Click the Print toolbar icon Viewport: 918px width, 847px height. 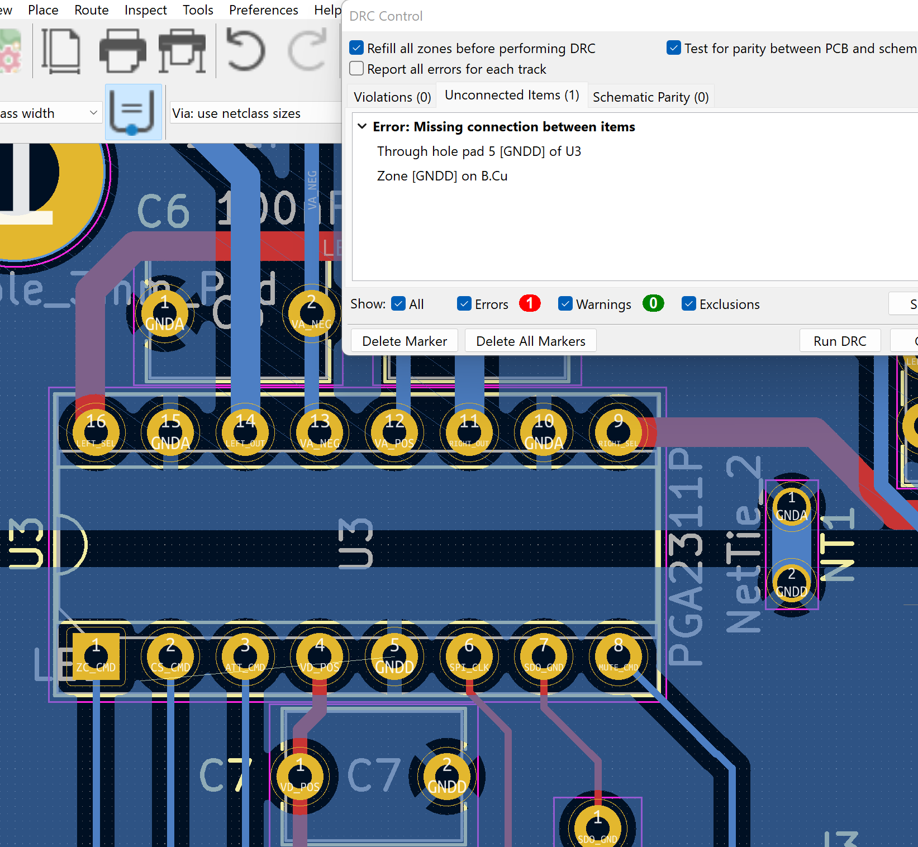tap(122, 51)
